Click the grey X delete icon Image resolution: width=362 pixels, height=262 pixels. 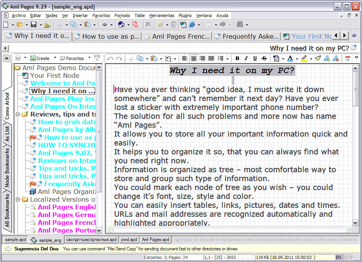[x=148, y=24]
